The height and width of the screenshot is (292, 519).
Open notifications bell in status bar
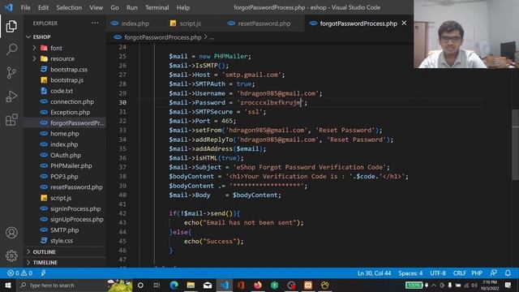pyautogui.click(x=508, y=273)
